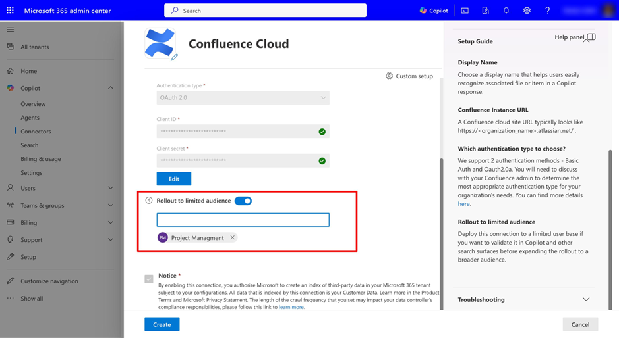Click the Copilot sidebar icon
The width and height of the screenshot is (619, 338).
point(11,88)
